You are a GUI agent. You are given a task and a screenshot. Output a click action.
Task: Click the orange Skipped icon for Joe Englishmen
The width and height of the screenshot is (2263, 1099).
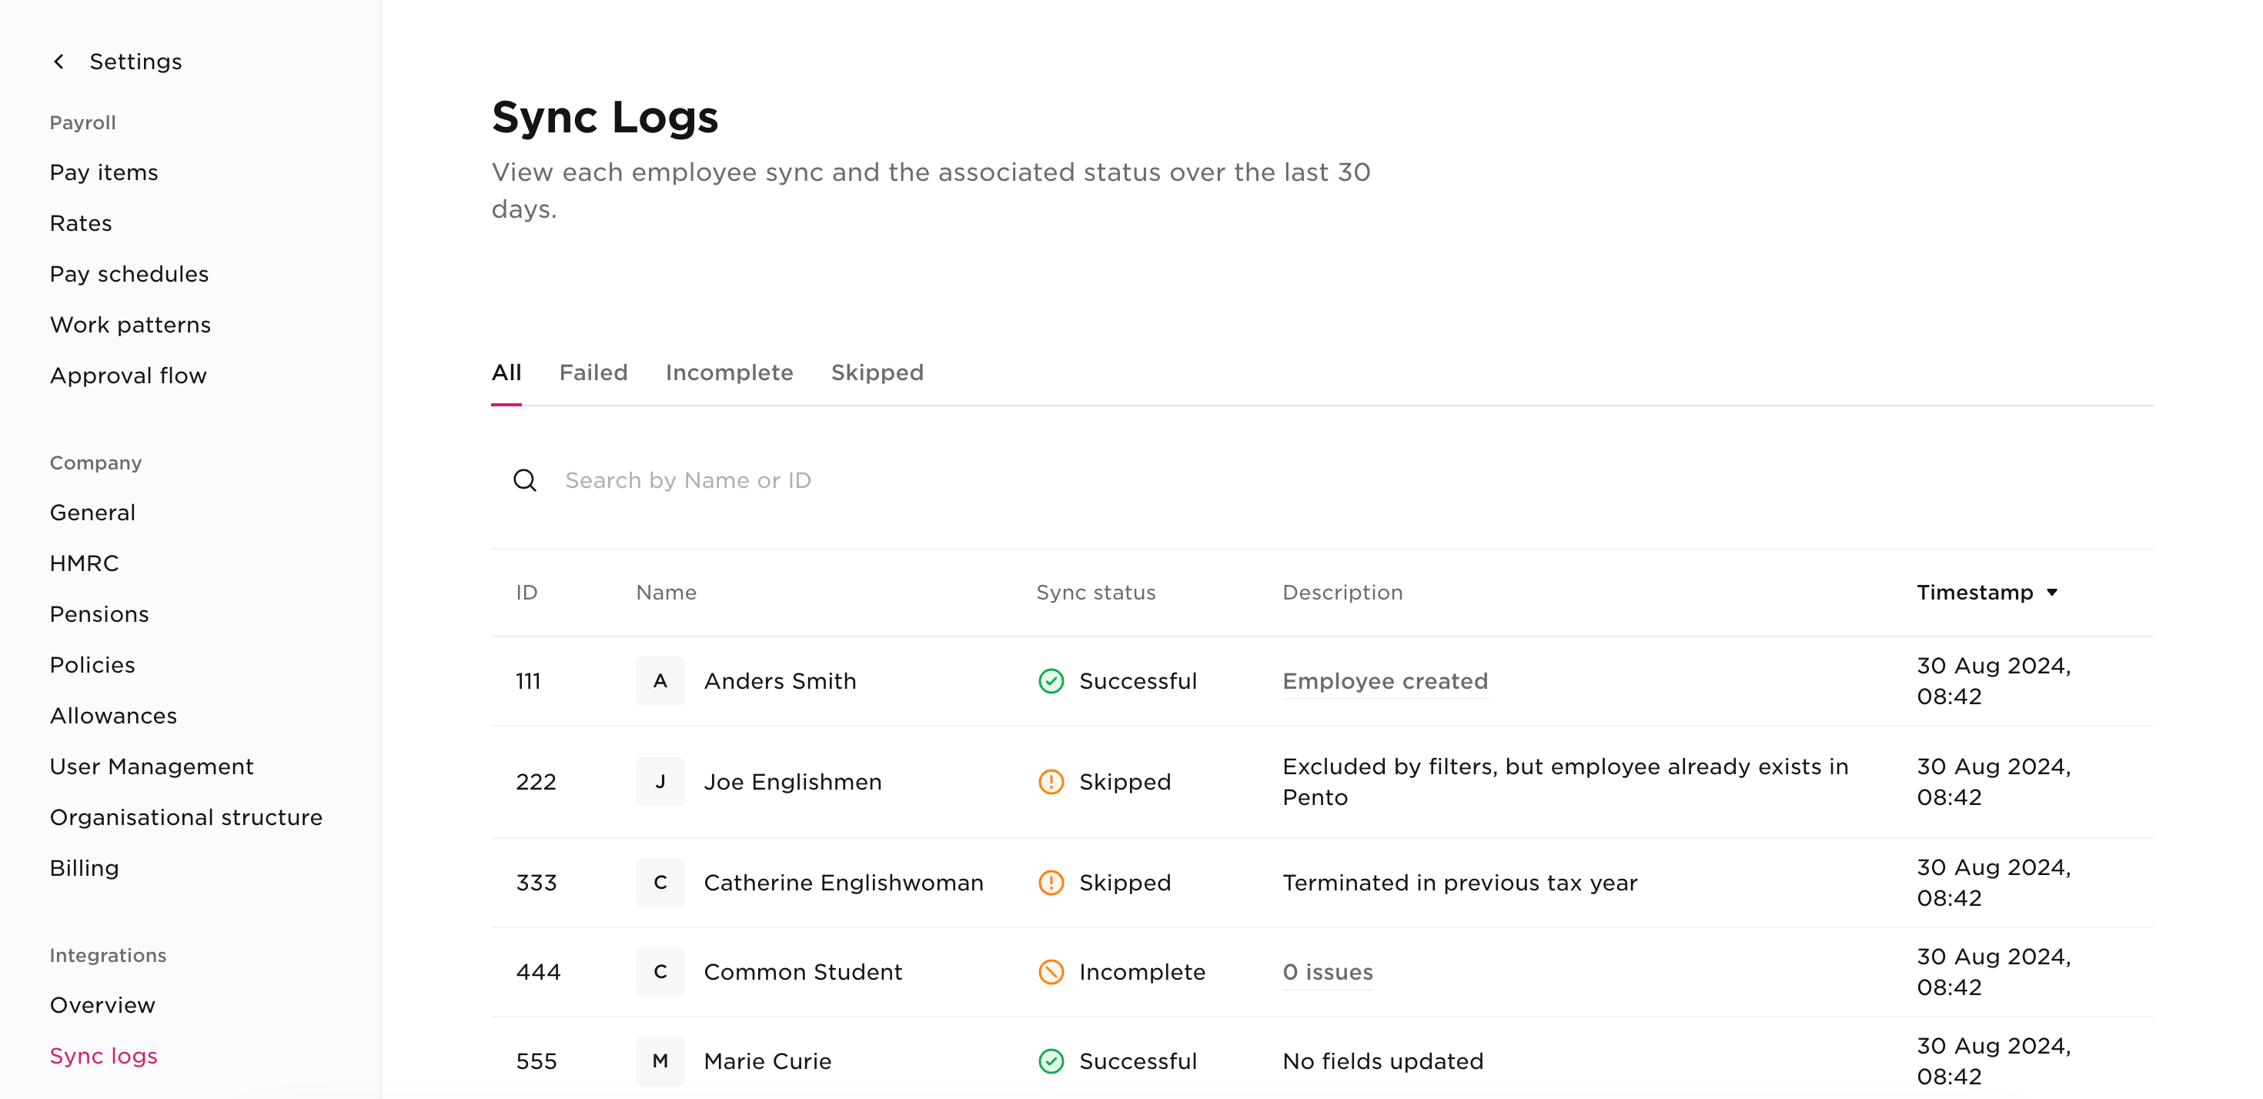point(1051,781)
